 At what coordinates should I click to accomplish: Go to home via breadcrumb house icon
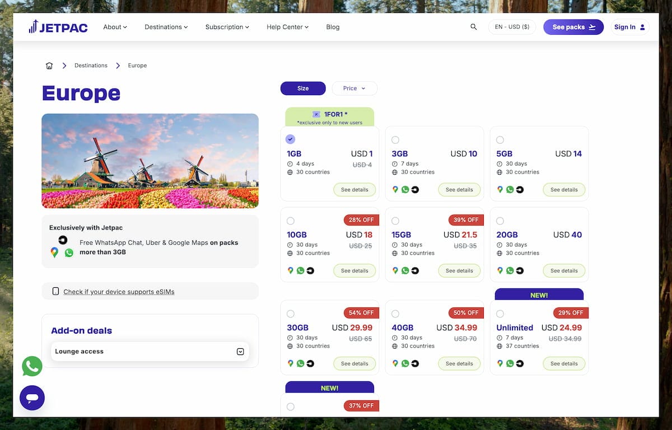click(49, 66)
